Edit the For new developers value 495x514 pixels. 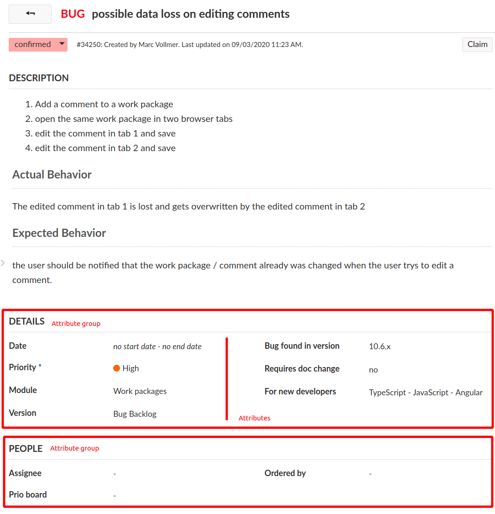425,393
